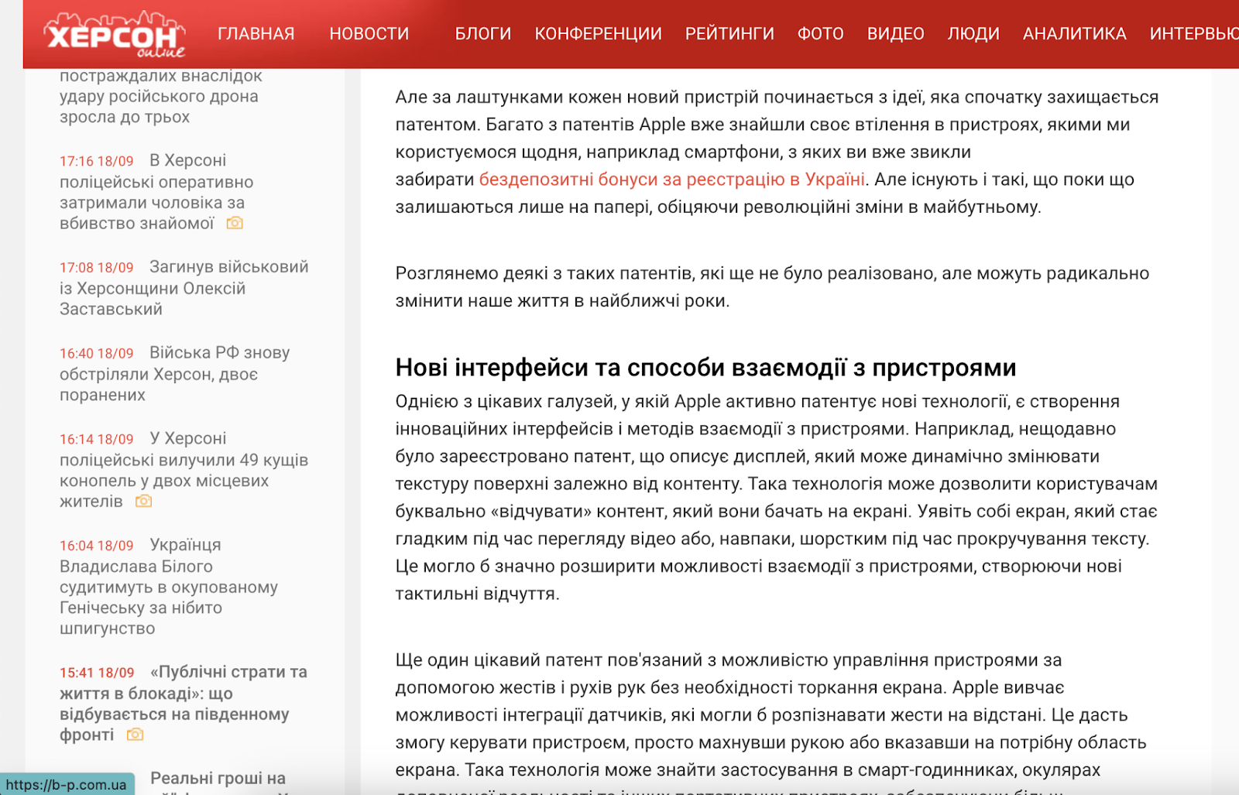Click heading 'Нові інтерфейси та способи взаємодії з пристроями'
Image resolution: width=1239 pixels, height=795 pixels.
click(705, 368)
